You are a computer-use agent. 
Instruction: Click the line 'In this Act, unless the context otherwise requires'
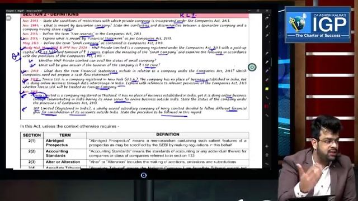pyautogui.click(x=69, y=126)
